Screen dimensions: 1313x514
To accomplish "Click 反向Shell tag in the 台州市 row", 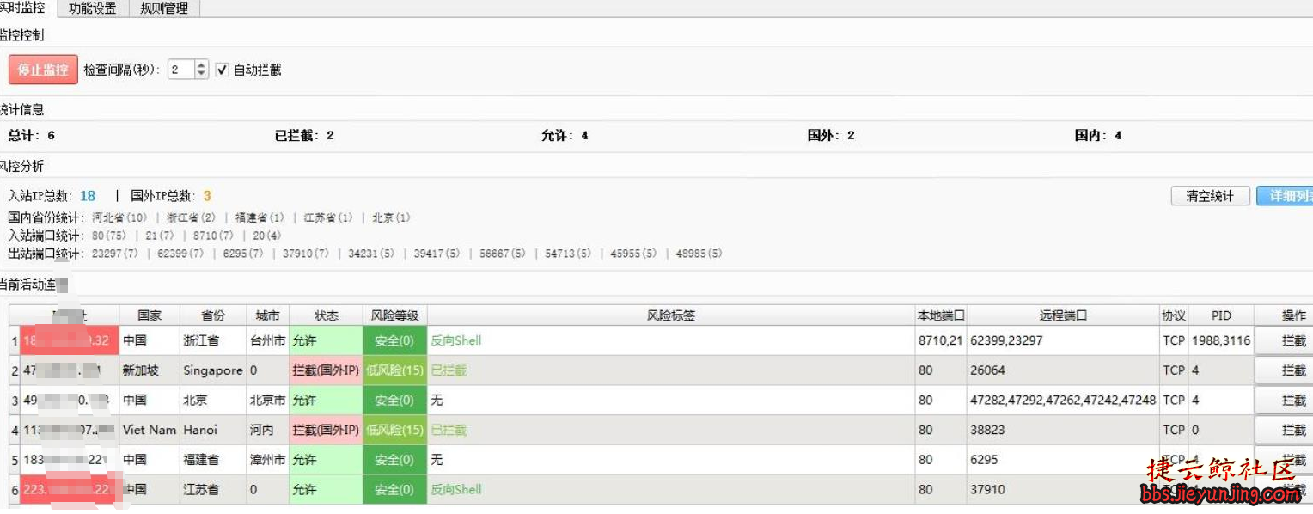I will (456, 340).
